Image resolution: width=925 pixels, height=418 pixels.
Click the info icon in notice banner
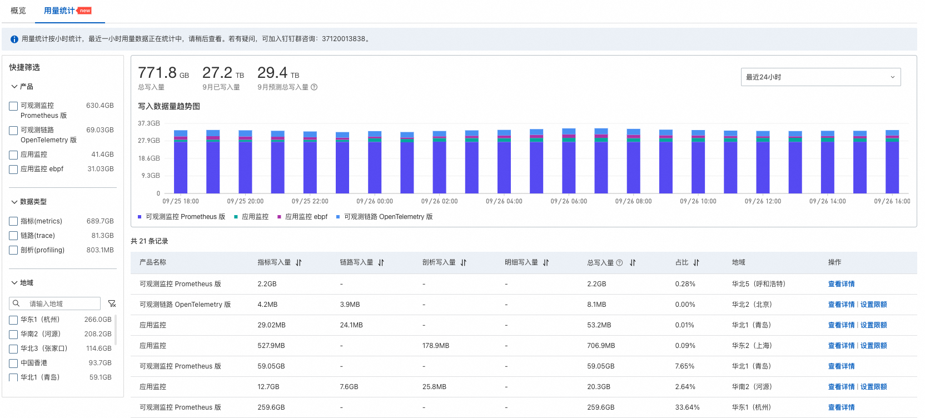click(x=14, y=39)
